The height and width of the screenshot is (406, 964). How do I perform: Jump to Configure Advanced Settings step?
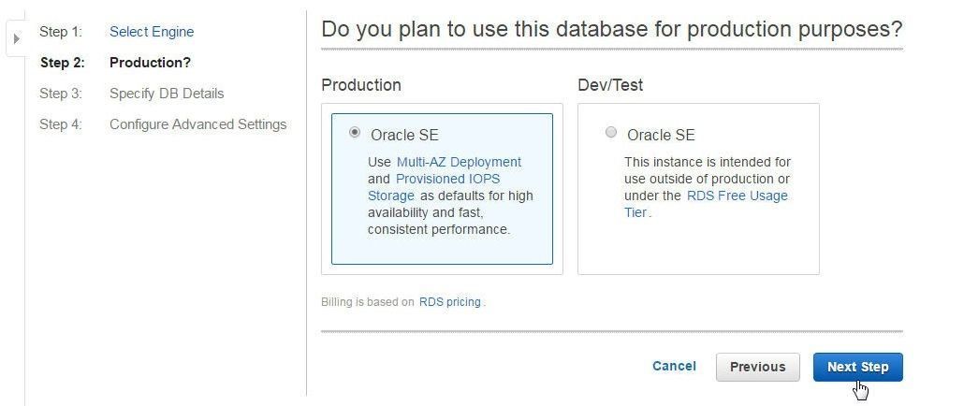[198, 124]
